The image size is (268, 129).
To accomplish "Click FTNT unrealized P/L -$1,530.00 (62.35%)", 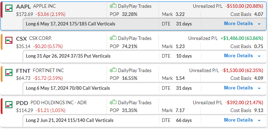I will pos(242,70).
